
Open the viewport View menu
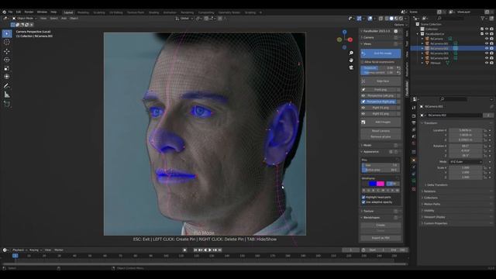click(x=43, y=19)
